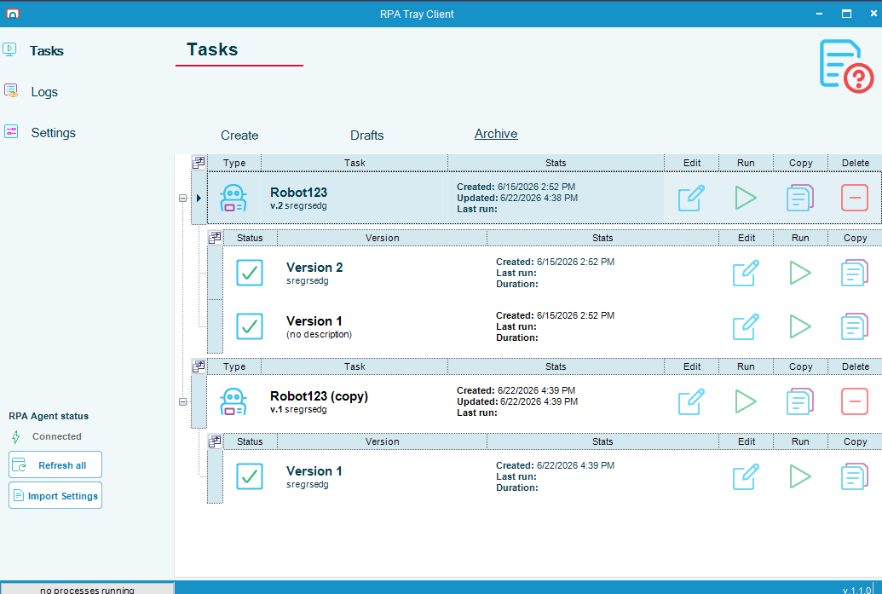Open the Logs section
Viewport: 882px width, 594px height.
pos(44,92)
